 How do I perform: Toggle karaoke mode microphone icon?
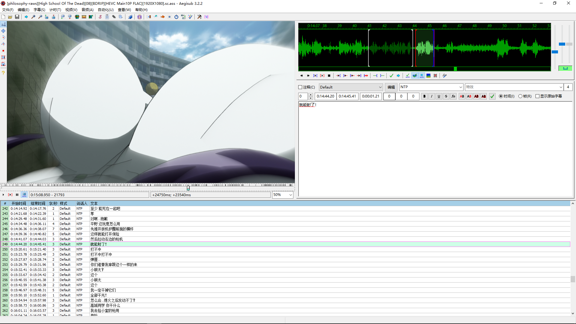click(445, 76)
